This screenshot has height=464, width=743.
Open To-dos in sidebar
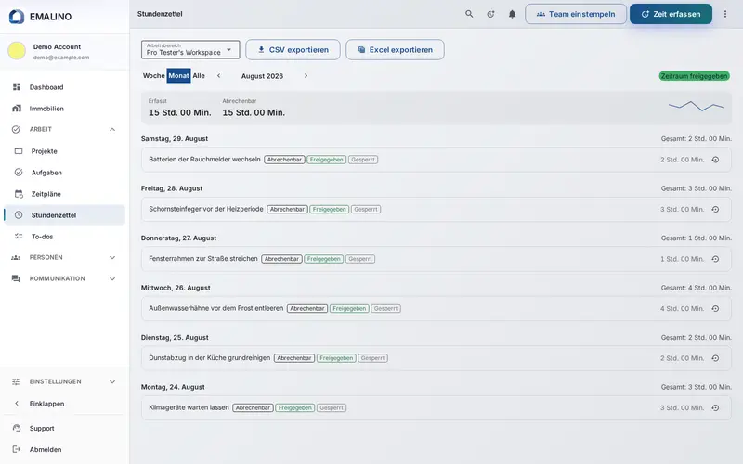[x=64, y=237]
